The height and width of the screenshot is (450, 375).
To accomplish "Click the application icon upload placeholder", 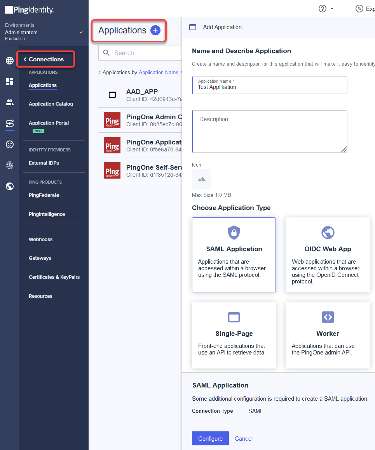I will click(x=202, y=179).
